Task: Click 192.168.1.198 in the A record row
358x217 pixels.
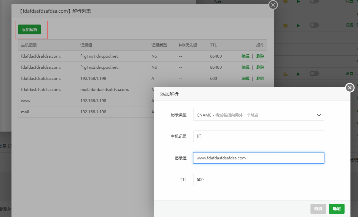Action: click(93, 79)
